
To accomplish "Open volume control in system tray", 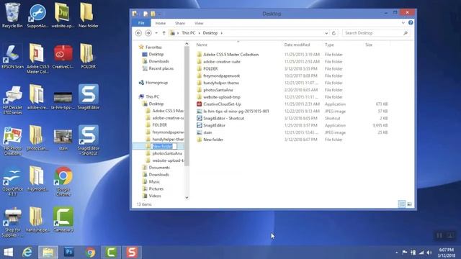I will click(429, 253).
